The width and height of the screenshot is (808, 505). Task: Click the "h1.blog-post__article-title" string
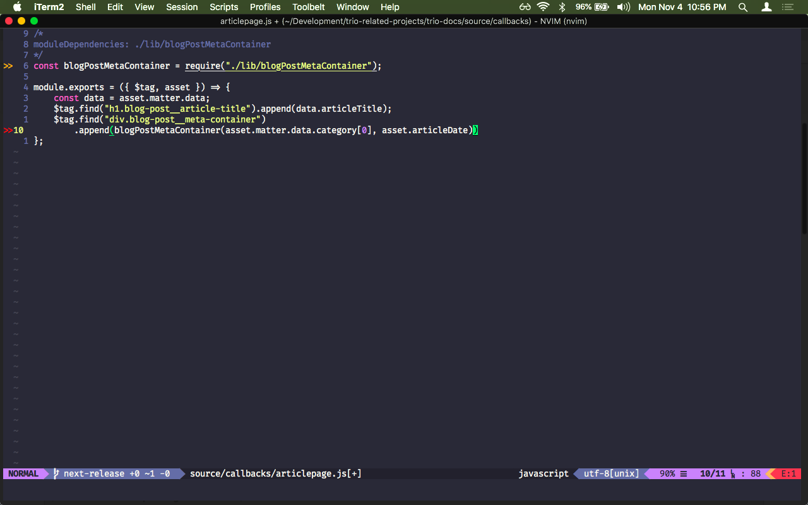177,109
